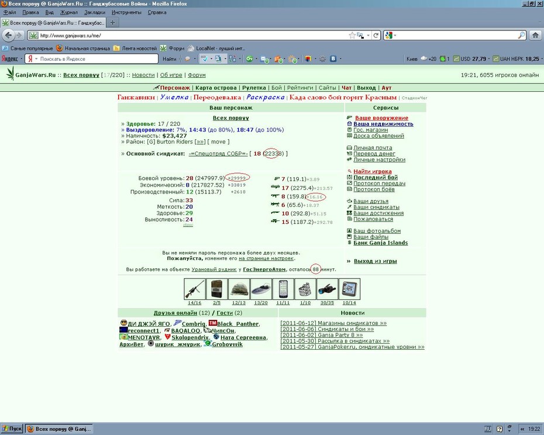
Task: Click the Найти button on Yandex bar
Action: click(169, 59)
